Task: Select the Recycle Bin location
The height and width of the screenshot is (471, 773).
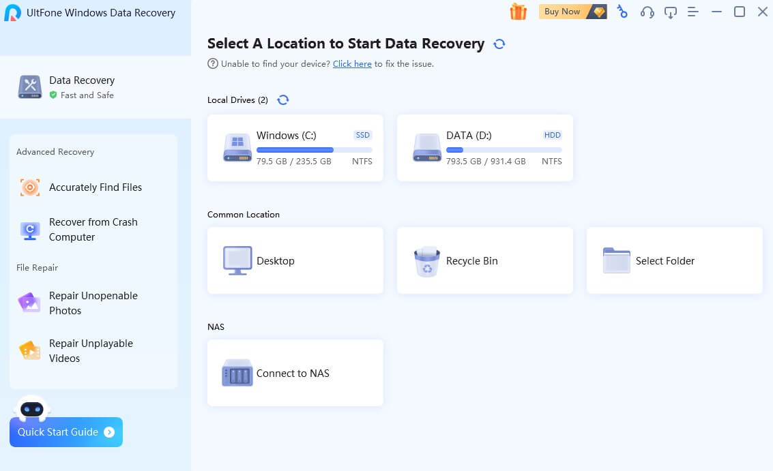Action: [484, 260]
